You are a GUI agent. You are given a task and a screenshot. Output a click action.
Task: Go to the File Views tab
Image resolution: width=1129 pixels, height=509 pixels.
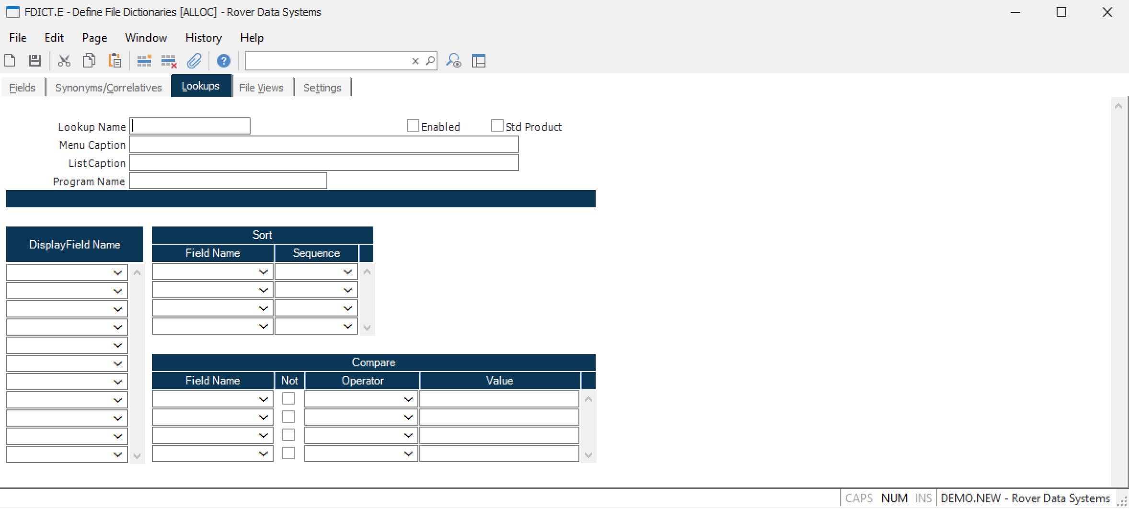point(261,88)
